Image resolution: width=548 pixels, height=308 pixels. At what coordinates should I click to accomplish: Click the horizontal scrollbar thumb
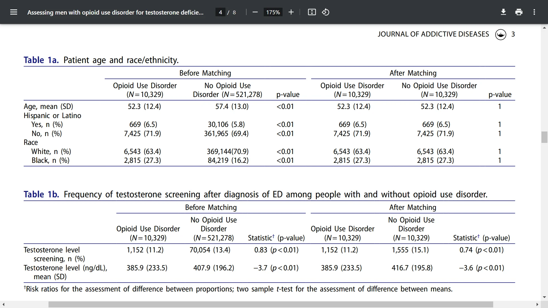click(271, 305)
